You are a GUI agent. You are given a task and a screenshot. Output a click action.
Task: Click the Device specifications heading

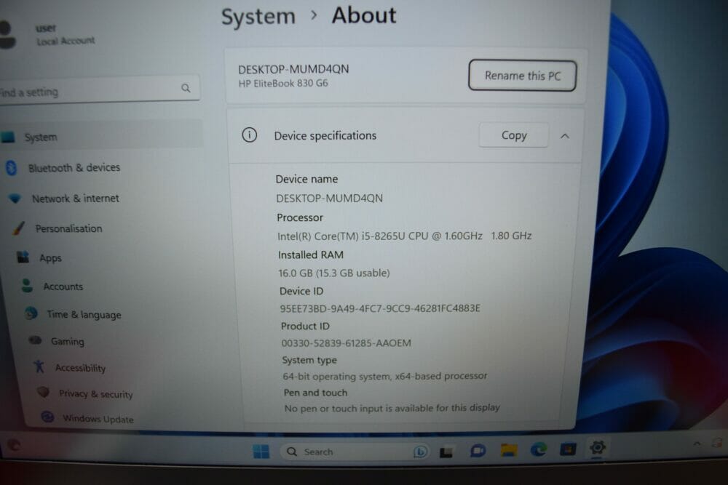(x=325, y=135)
